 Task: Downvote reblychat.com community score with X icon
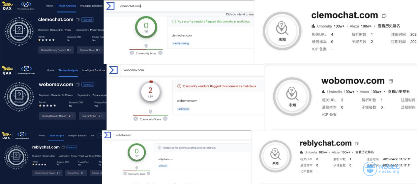tap(125, 174)
